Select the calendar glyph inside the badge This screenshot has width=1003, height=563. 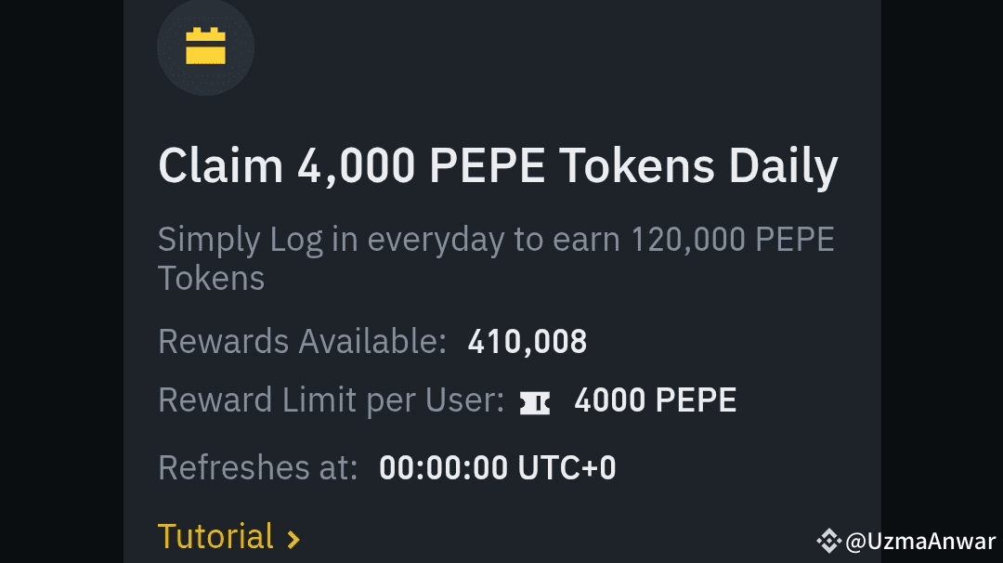[205, 45]
